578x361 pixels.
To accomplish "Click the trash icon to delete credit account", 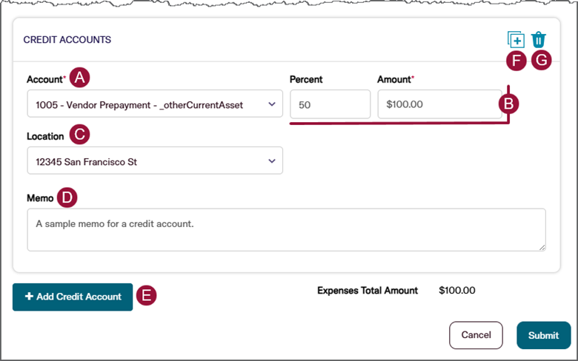I will [x=539, y=40].
